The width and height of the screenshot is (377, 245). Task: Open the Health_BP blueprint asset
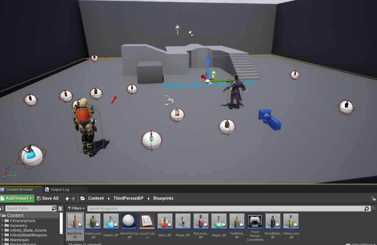click(x=111, y=221)
